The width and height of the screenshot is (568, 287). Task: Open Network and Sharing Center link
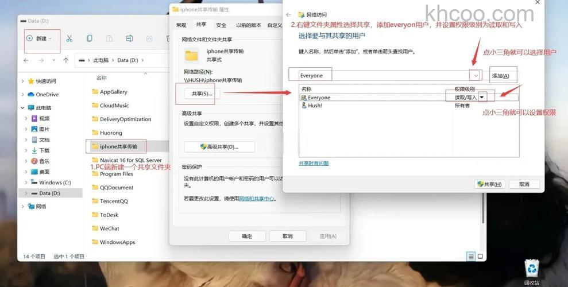(x=257, y=199)
